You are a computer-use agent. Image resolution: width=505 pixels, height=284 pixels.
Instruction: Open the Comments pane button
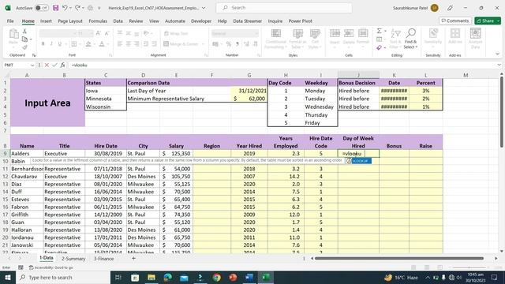pos(455,21)
